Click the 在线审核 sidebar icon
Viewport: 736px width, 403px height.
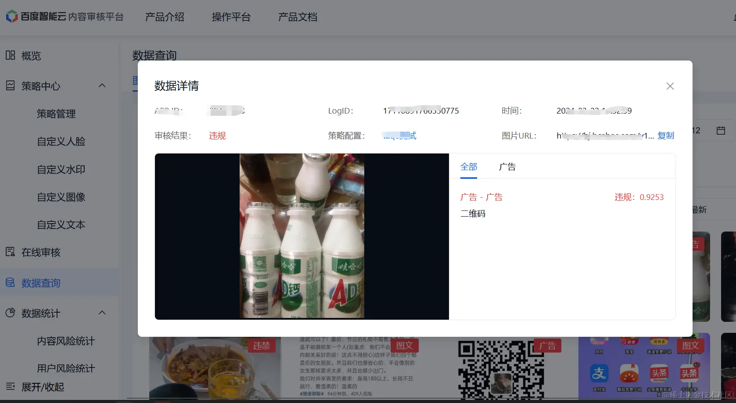point(11,252)
